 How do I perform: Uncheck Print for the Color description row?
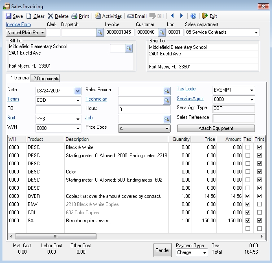coord(259,171)
